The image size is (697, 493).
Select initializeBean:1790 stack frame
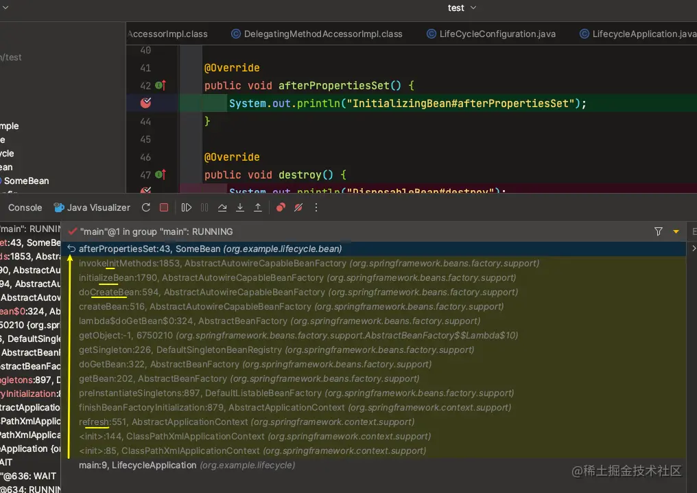point(373,277)
